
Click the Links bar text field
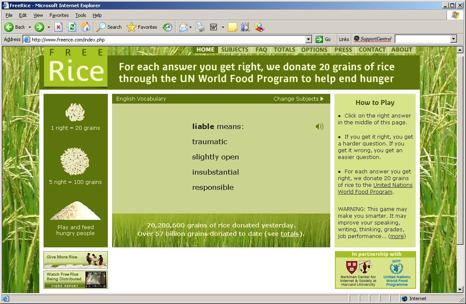click(x=422, y=38)
